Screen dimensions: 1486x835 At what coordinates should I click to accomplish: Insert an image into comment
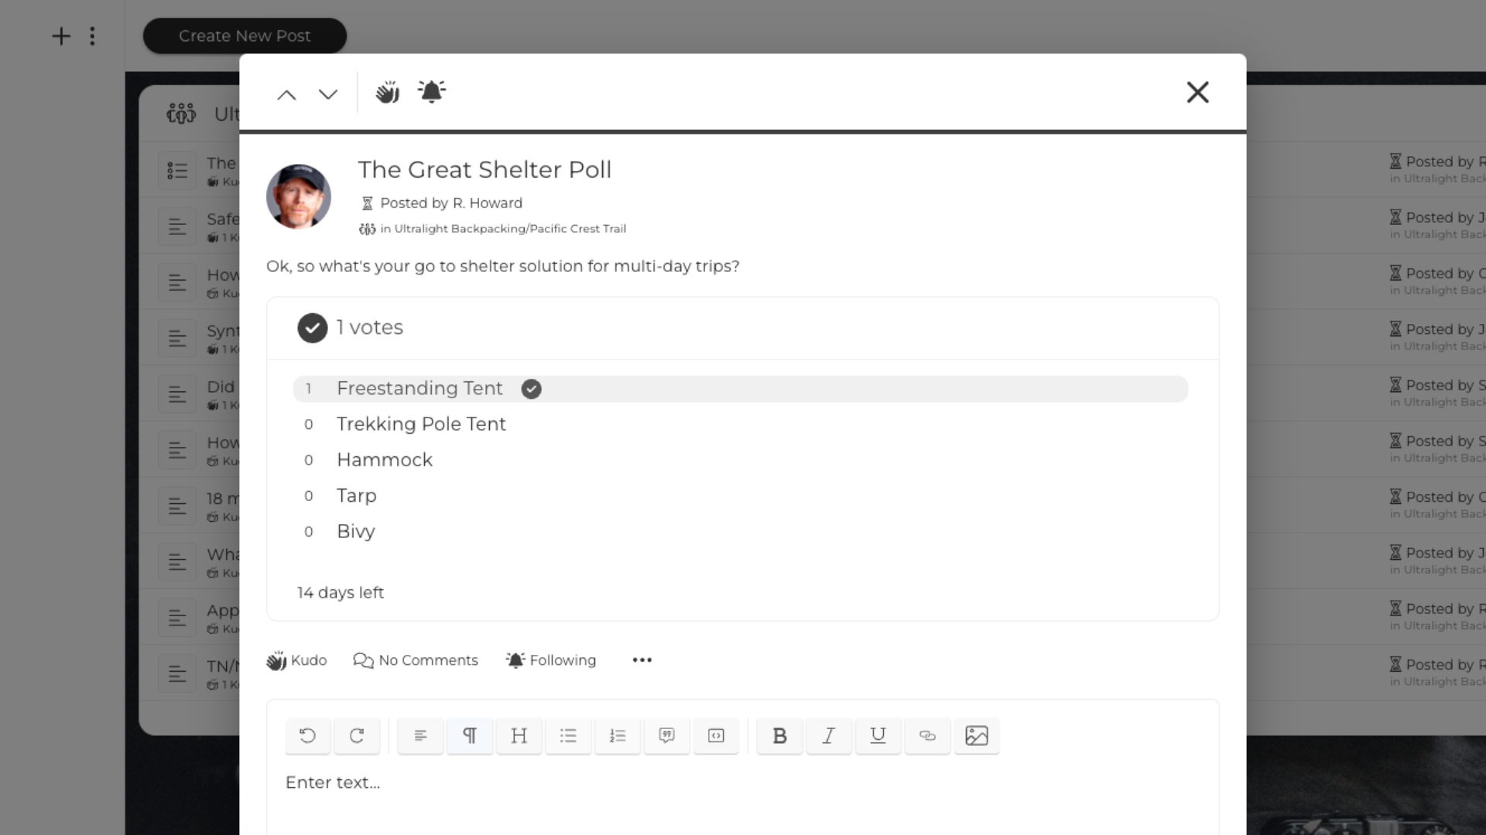coord(976,735)
